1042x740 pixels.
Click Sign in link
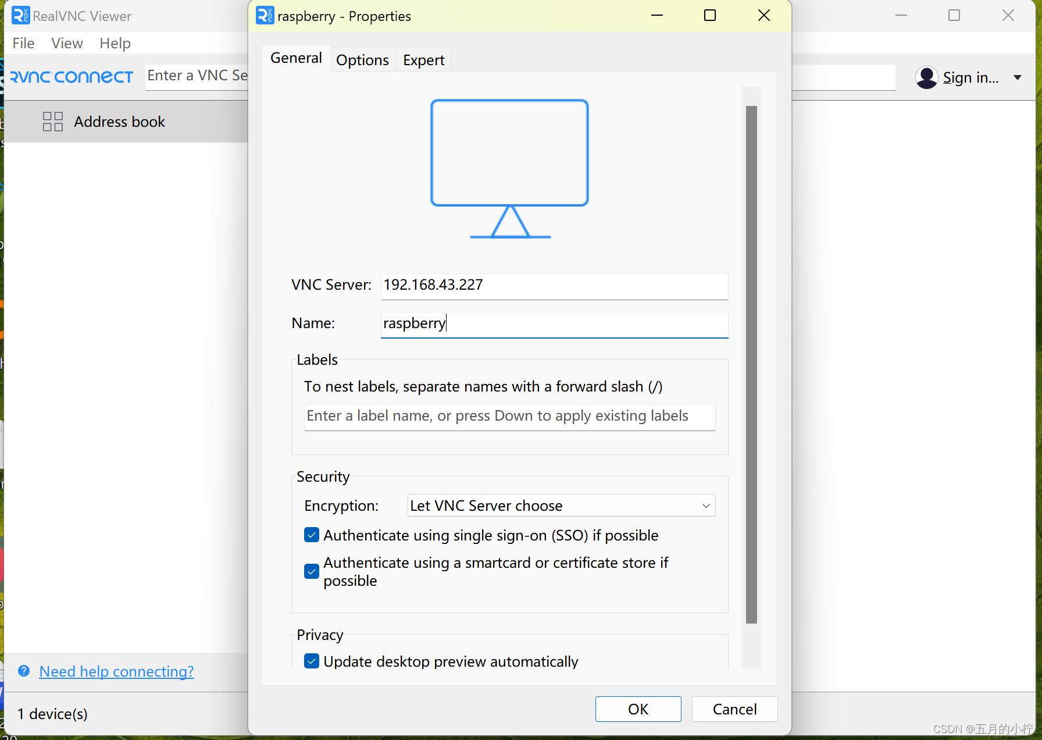coord(970,77)
